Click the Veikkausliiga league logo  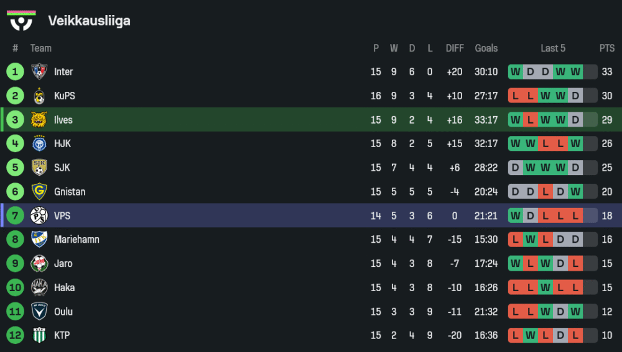pos(21,20)
